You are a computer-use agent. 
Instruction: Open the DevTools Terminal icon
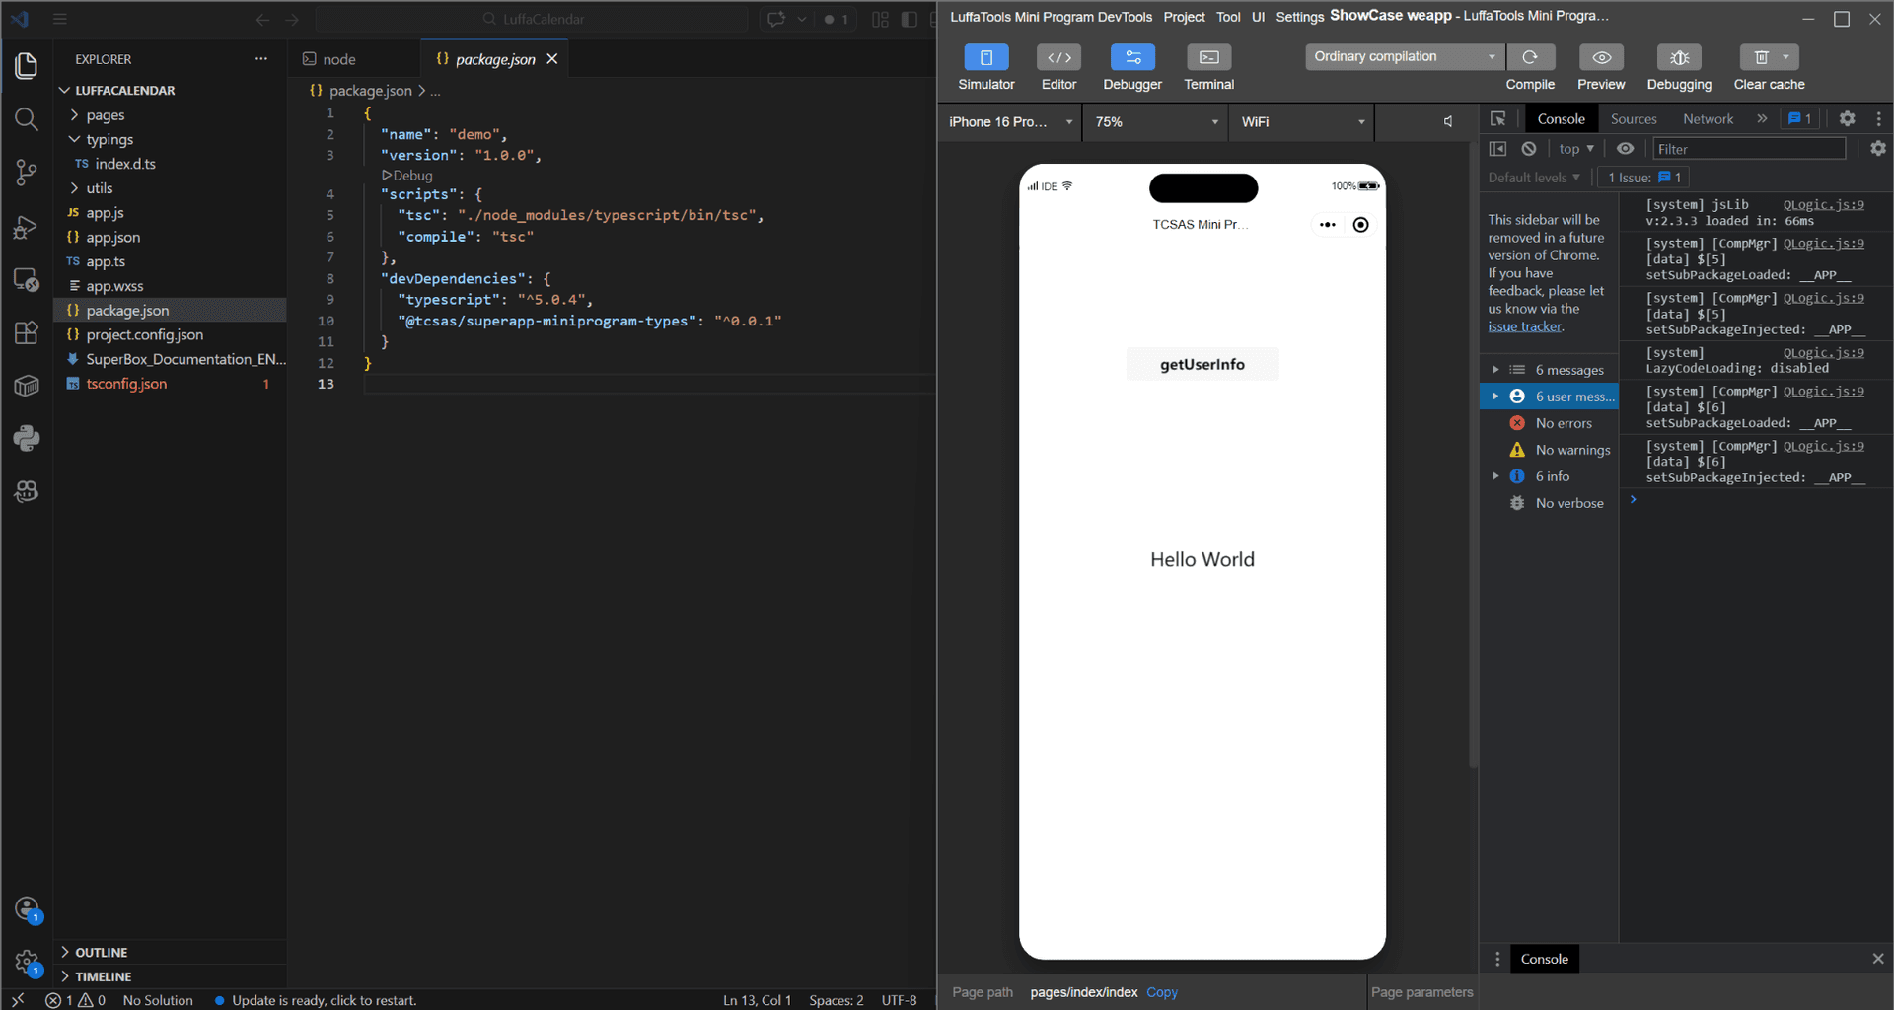1207,66
